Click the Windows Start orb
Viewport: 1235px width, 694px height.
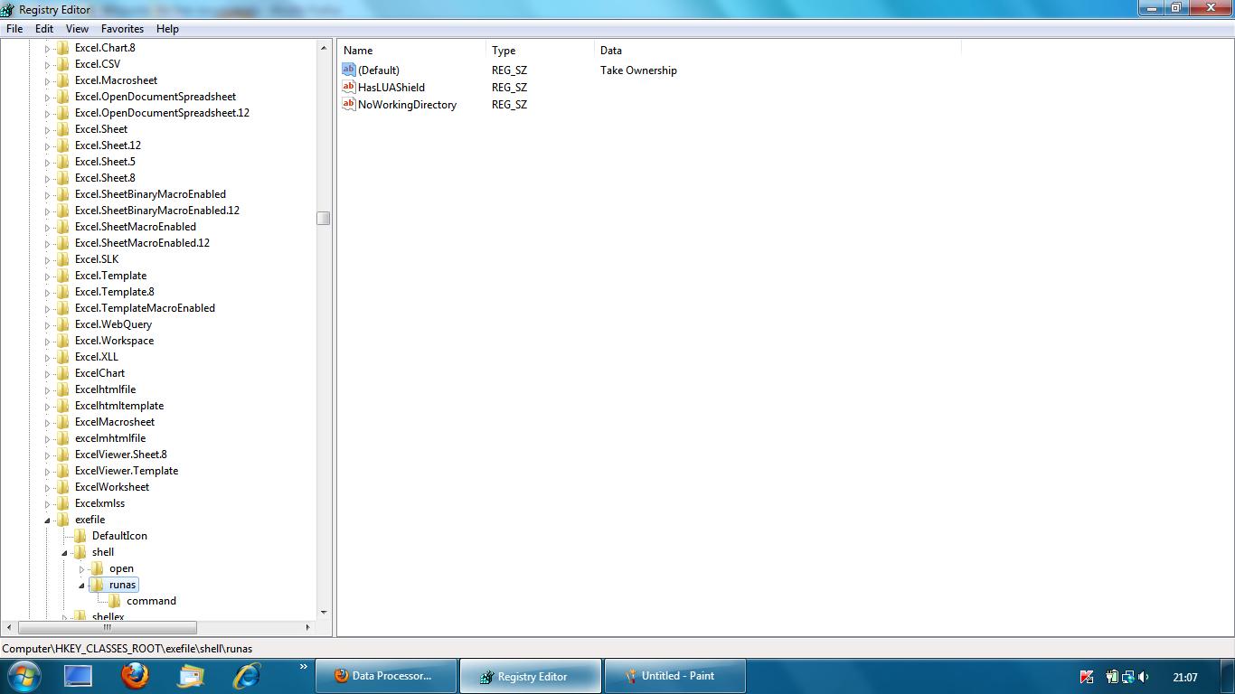[x=24, y=675]
